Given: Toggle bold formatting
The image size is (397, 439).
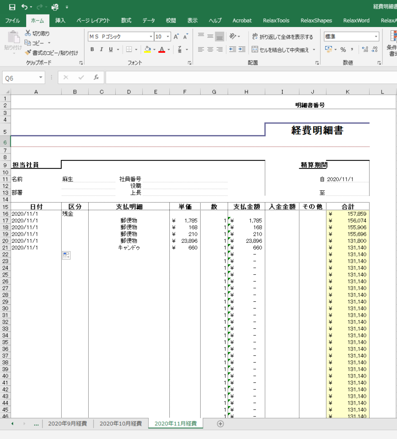Looking at the screenshot, I should point(92,50).
